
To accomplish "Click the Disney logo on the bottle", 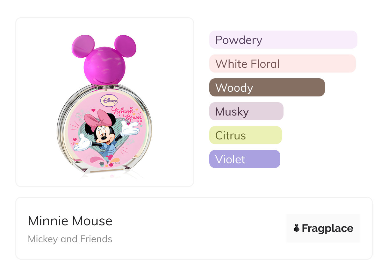I will point(109,100).
